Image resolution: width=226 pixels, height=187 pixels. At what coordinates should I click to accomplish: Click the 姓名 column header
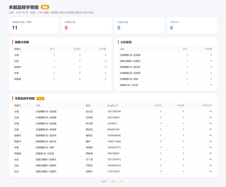tap(88, 105)
